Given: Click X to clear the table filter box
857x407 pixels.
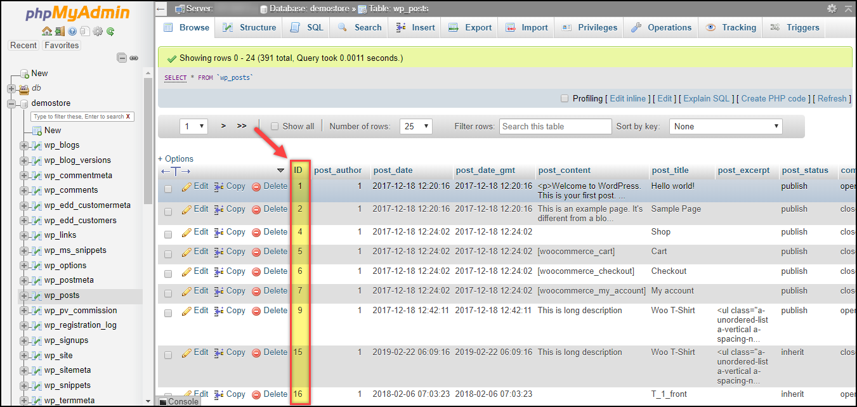Looking at the screenshot, I should (128, 117).
